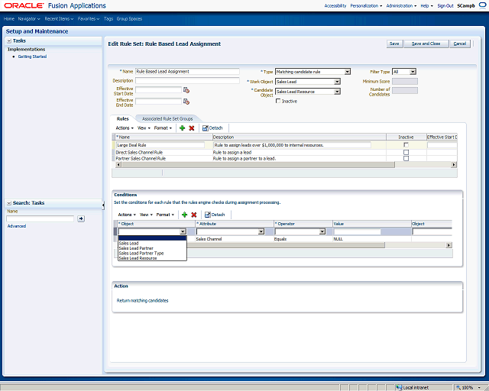Viewport: 489px width, 391px height.
Task: Open the condition Attribute dropdown
Action: (261, 231)
